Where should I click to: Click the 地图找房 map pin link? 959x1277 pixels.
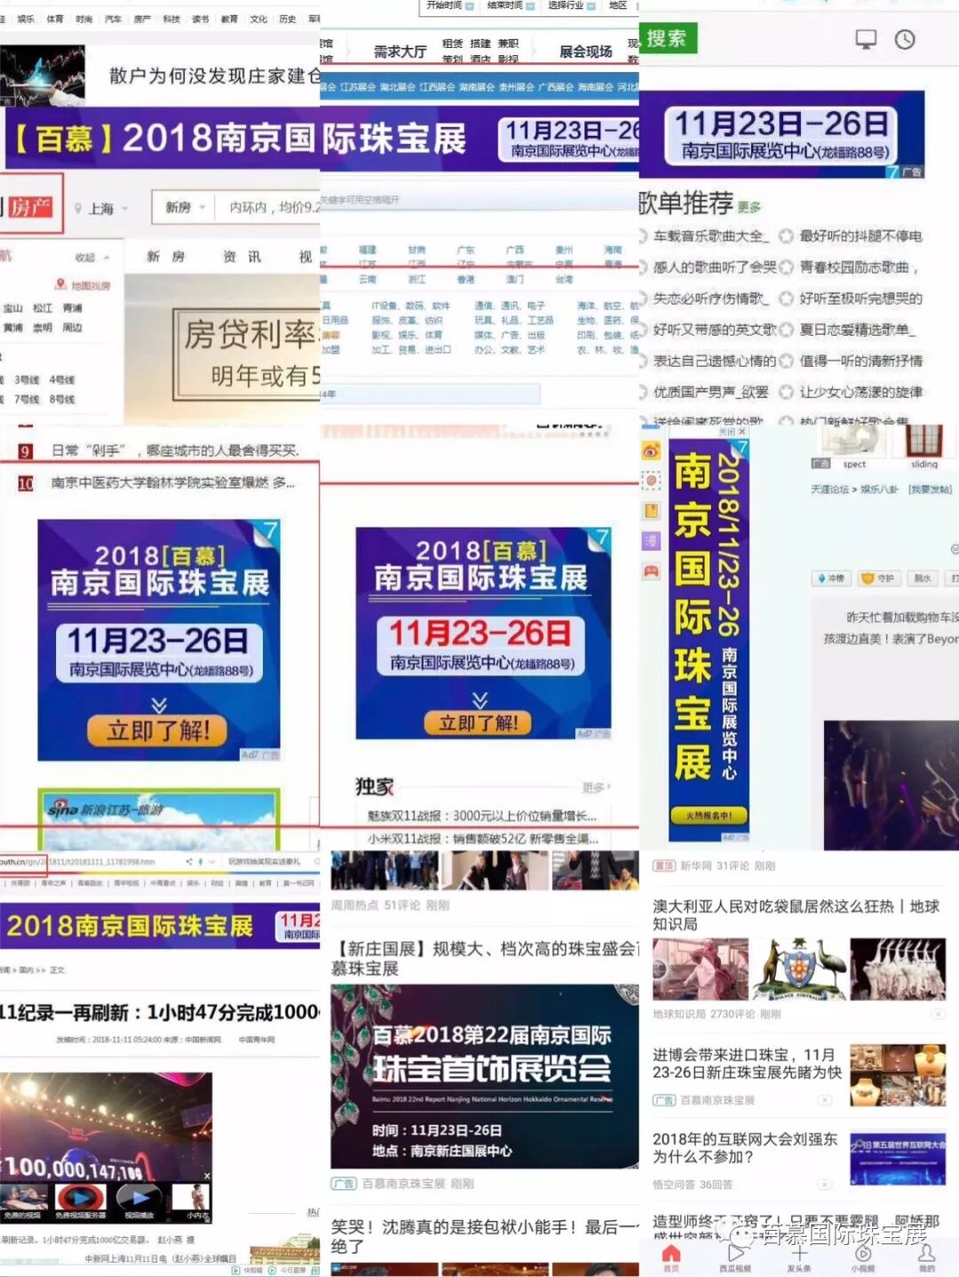(x=83, y=285)
